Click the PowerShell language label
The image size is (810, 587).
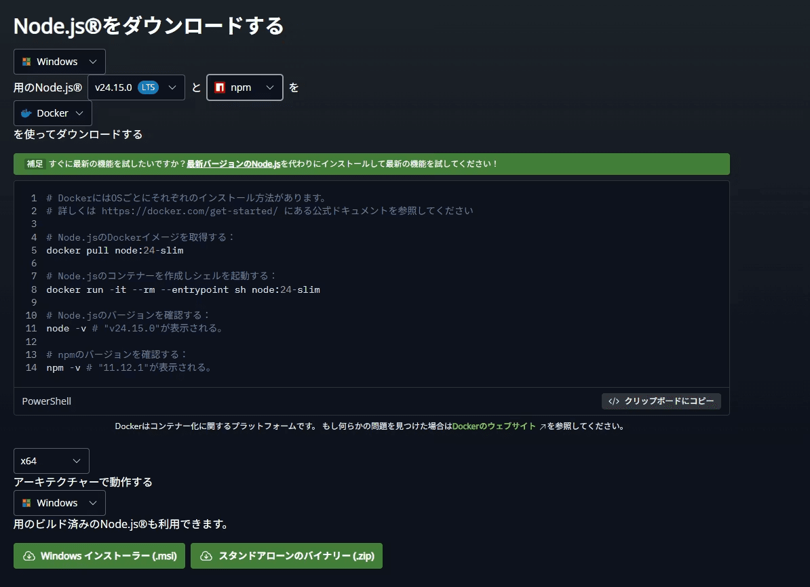tap(47, 401)
